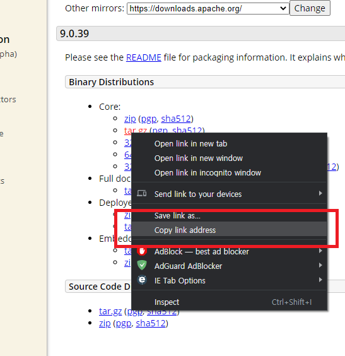Open the README link

pyautogui.click(x=144, y=57)
